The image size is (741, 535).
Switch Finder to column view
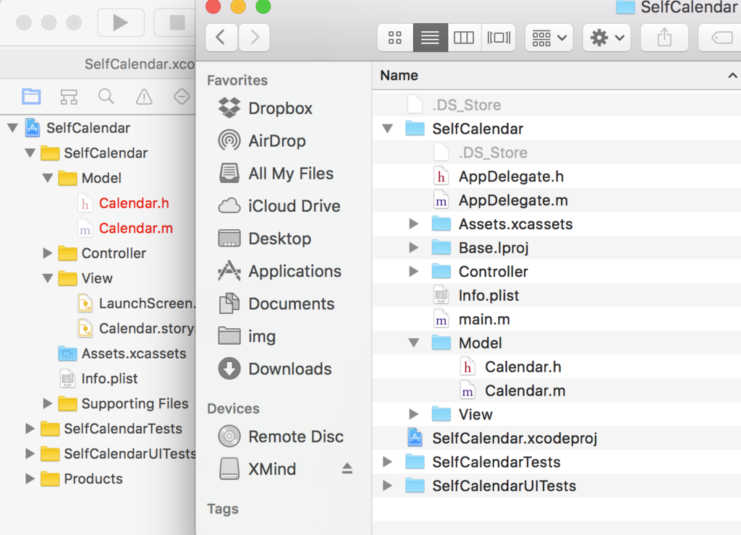coord(464,38)
